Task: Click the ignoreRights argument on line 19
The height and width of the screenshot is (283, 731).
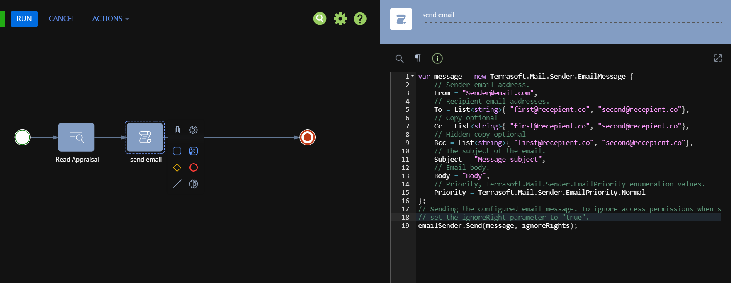Action: click(546, 225)
